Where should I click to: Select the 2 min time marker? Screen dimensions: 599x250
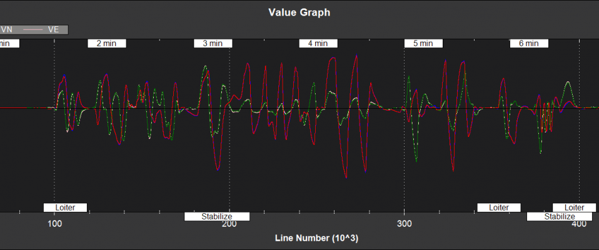[x=106, y=44]
